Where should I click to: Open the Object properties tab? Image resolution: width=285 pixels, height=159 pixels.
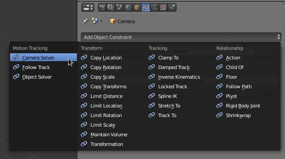tap(137, 7)
